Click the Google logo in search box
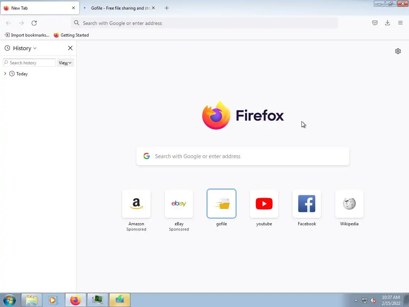 [x=147, y=156]
